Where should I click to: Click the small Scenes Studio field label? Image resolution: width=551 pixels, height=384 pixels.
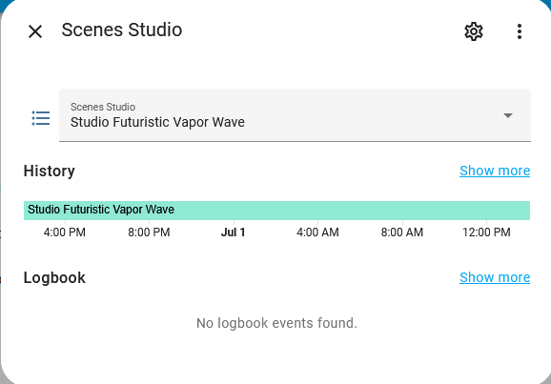pyautogui.click(x=103, y=107)
